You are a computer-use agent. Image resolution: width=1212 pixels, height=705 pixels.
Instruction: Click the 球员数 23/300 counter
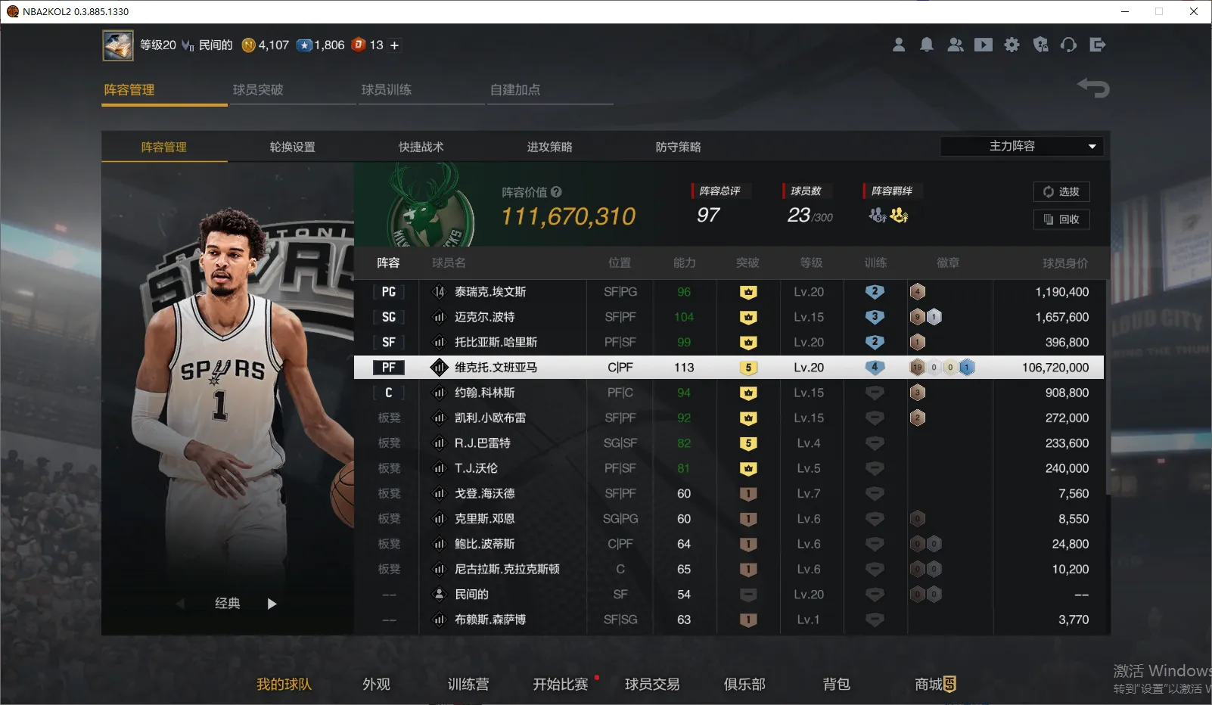coord(810,216)
